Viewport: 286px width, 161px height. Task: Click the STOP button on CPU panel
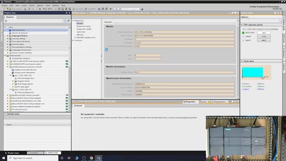264,37
